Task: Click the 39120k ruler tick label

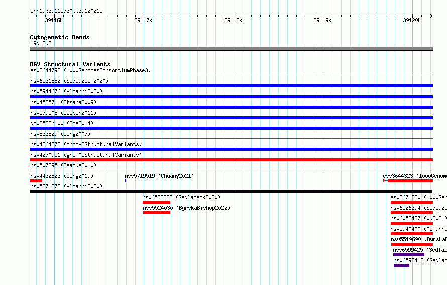Action: click(412, 20)
